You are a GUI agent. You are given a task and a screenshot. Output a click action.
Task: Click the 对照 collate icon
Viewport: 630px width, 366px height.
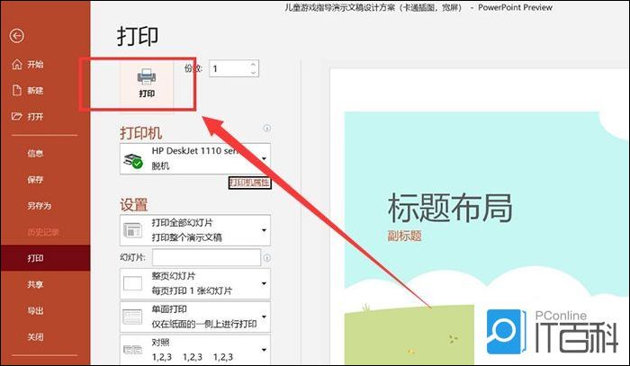click(x=132, y=350)
